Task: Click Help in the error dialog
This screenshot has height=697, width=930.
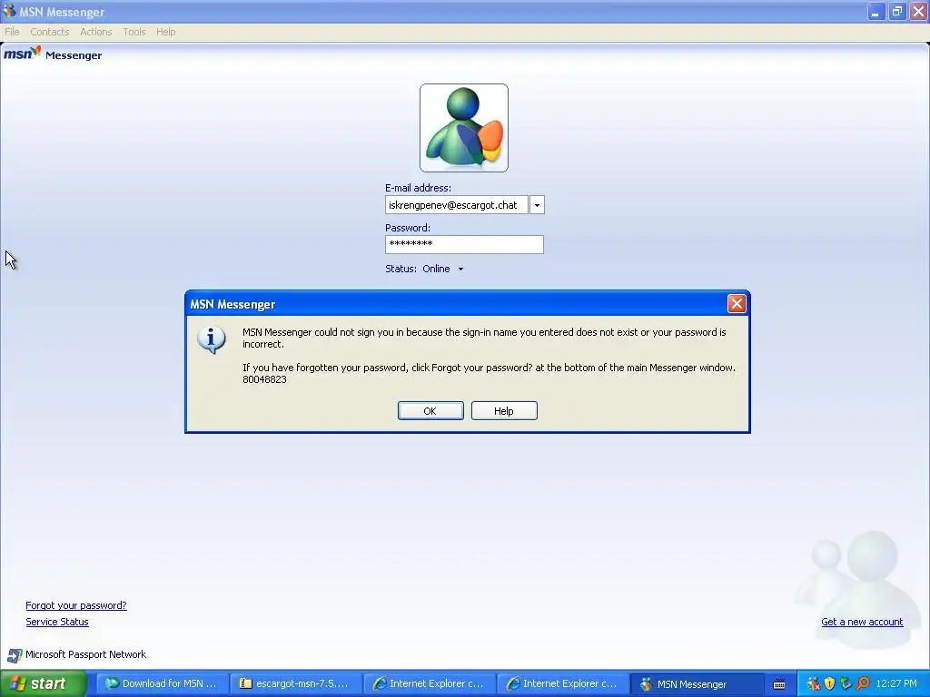Action: point(504,411)
